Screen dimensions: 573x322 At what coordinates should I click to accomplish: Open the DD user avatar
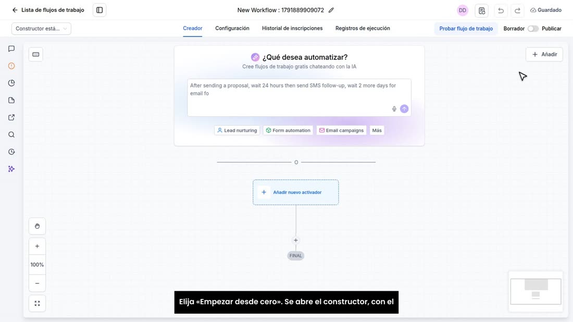(462, 10)
